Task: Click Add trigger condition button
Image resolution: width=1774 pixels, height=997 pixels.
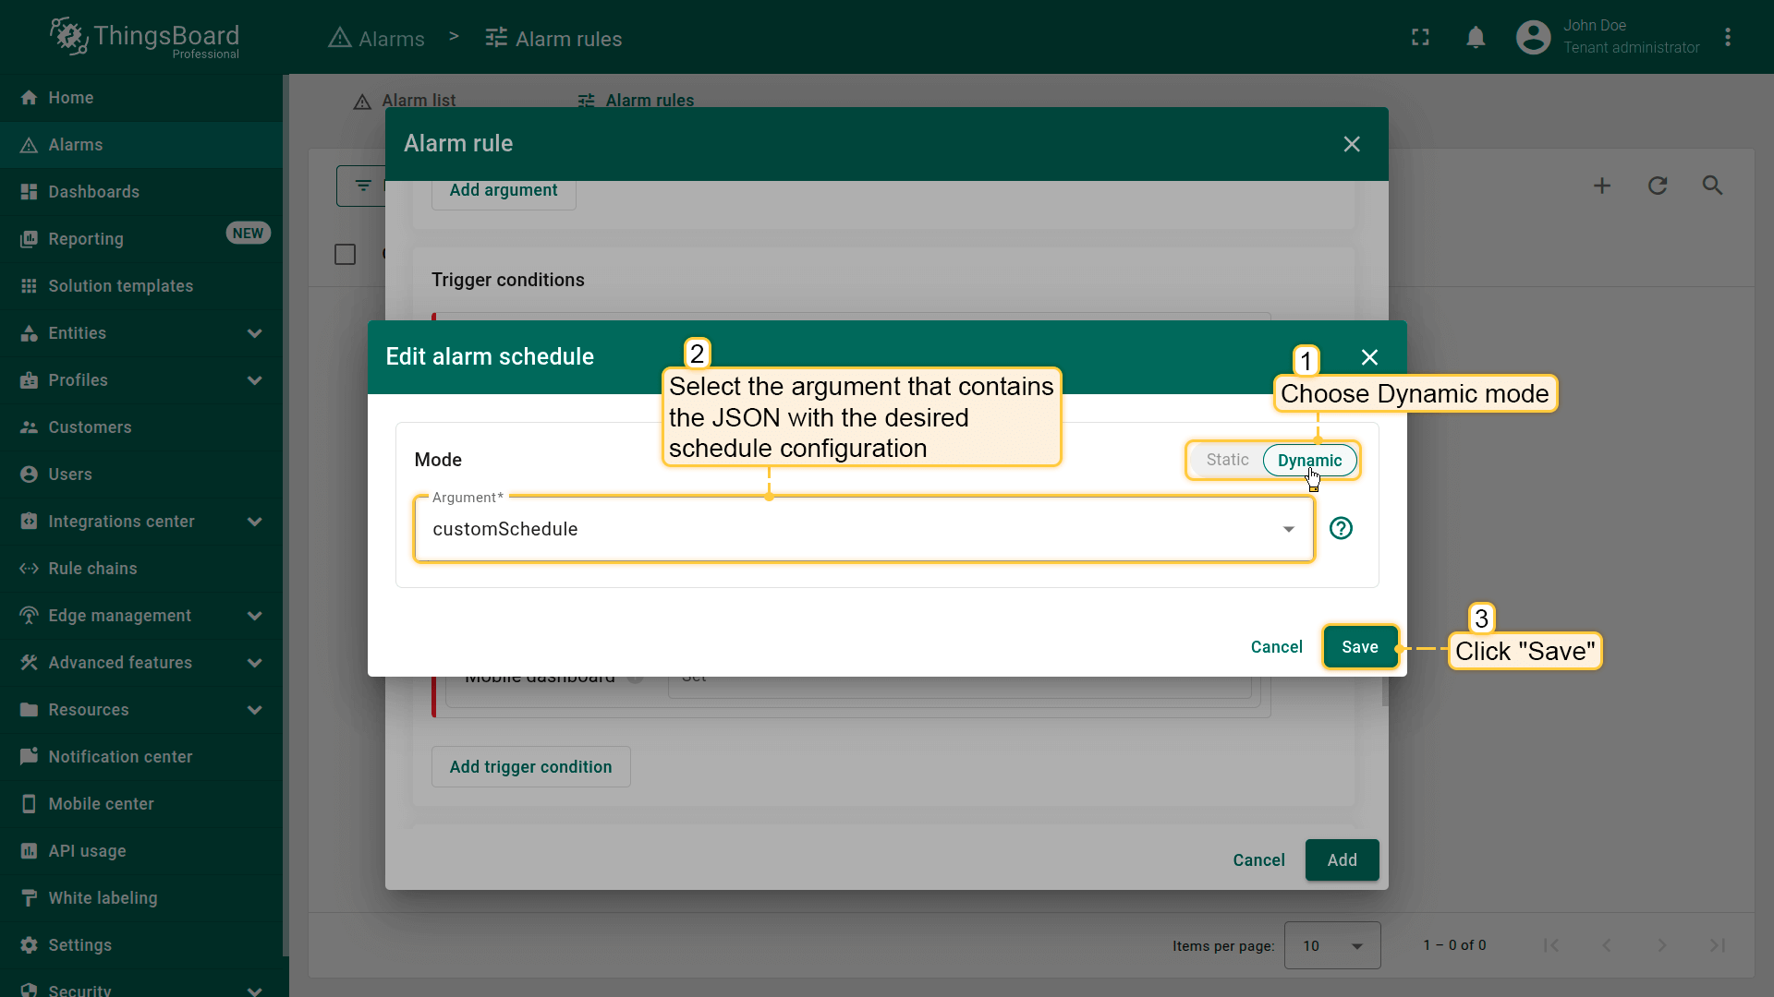Action: pyautogui.click(x=530, y=767)
